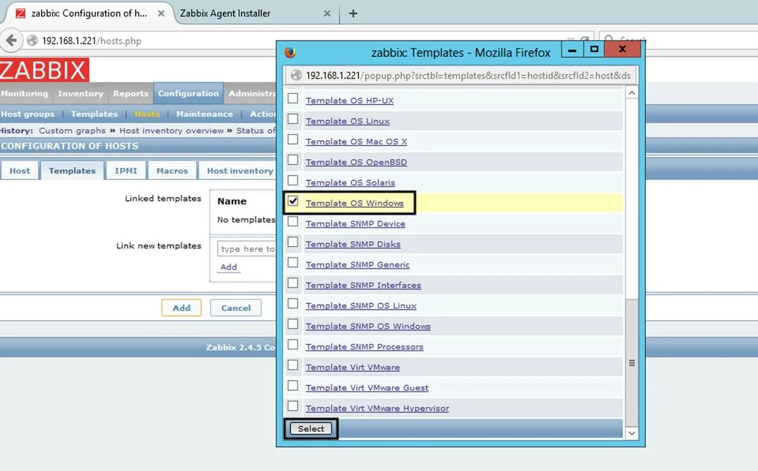Open Template SNMP Device link

click(355, 224)
